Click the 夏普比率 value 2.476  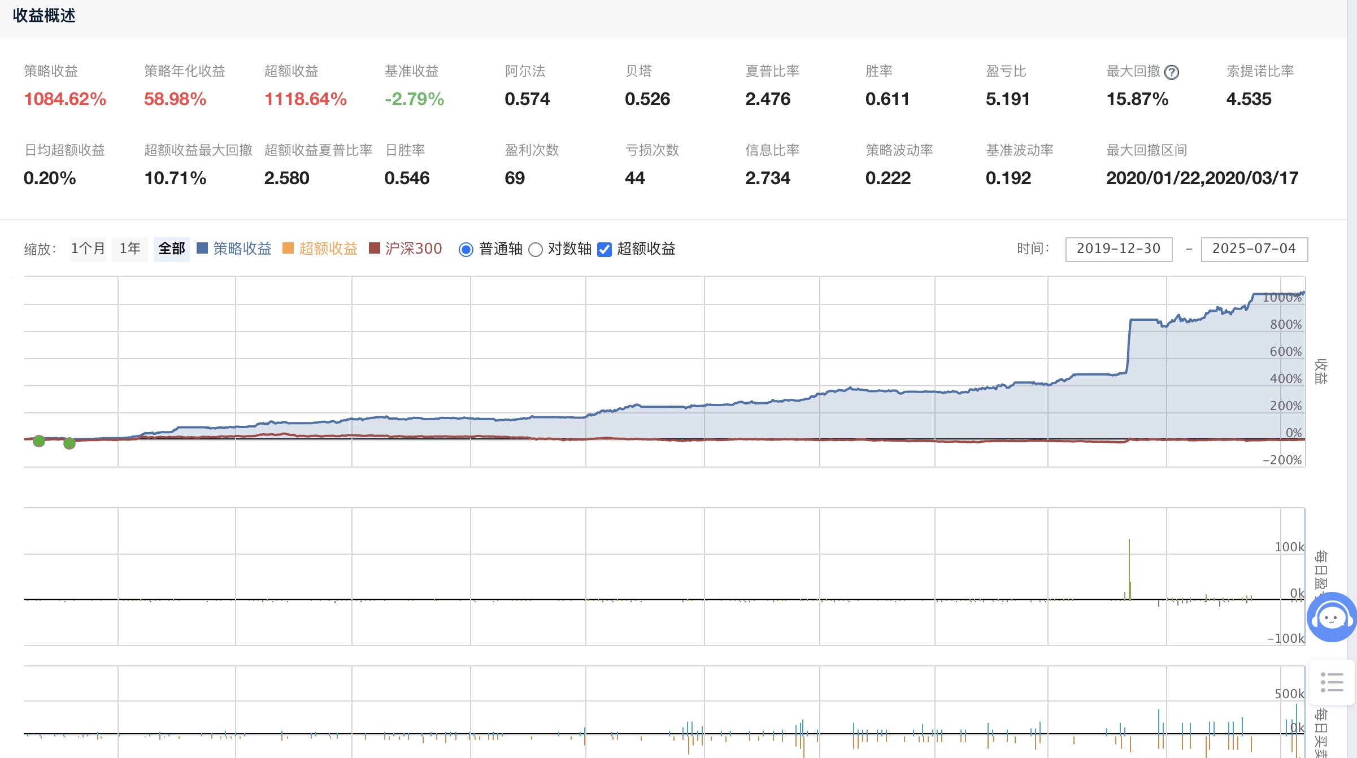pos(768,99)
